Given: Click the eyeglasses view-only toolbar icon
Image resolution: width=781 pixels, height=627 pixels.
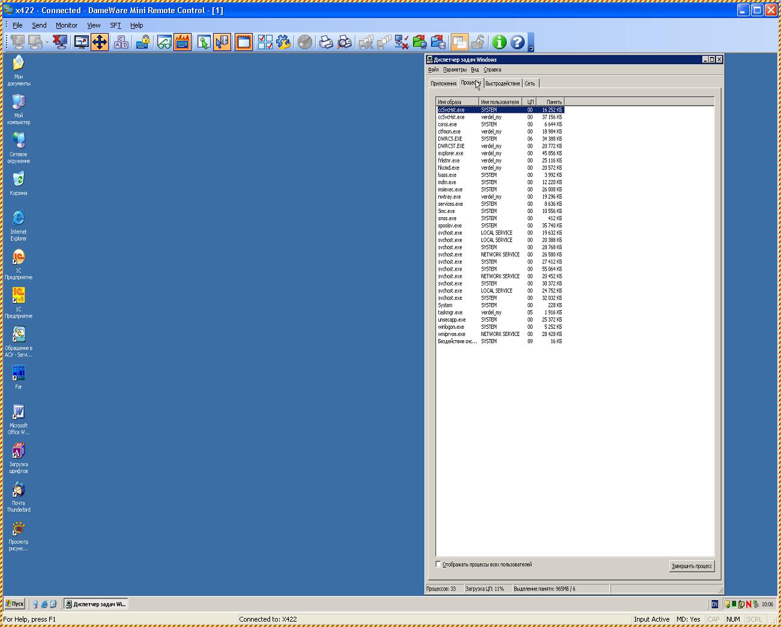Looking at the screenshot, I should click(164, 42).
